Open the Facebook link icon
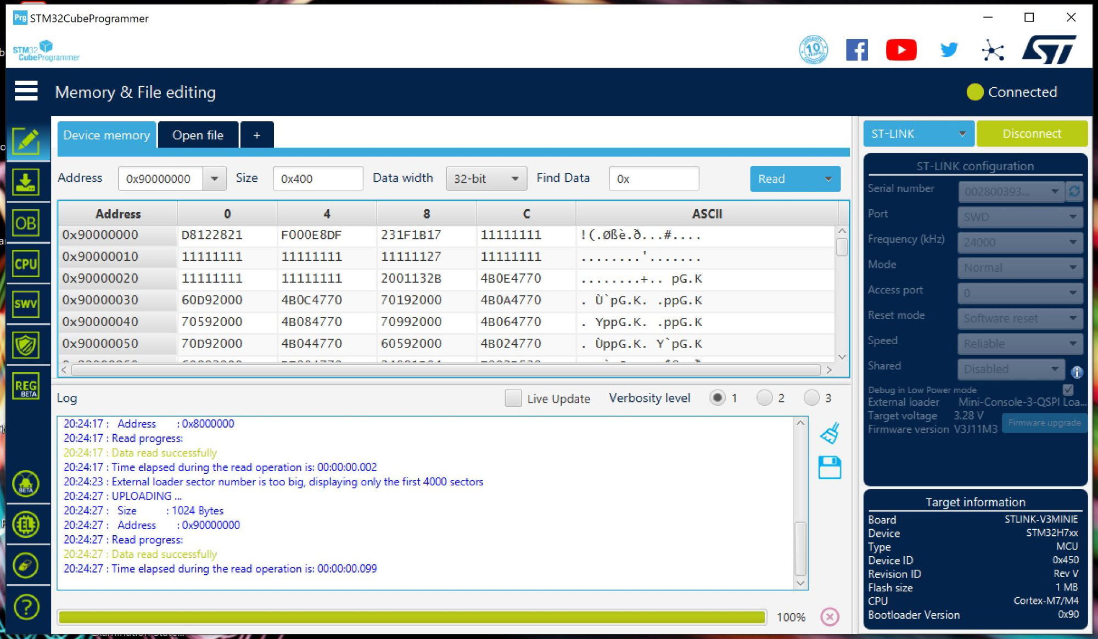The width and height of the screenshot is (1098, 639). (x=857, y=50)
